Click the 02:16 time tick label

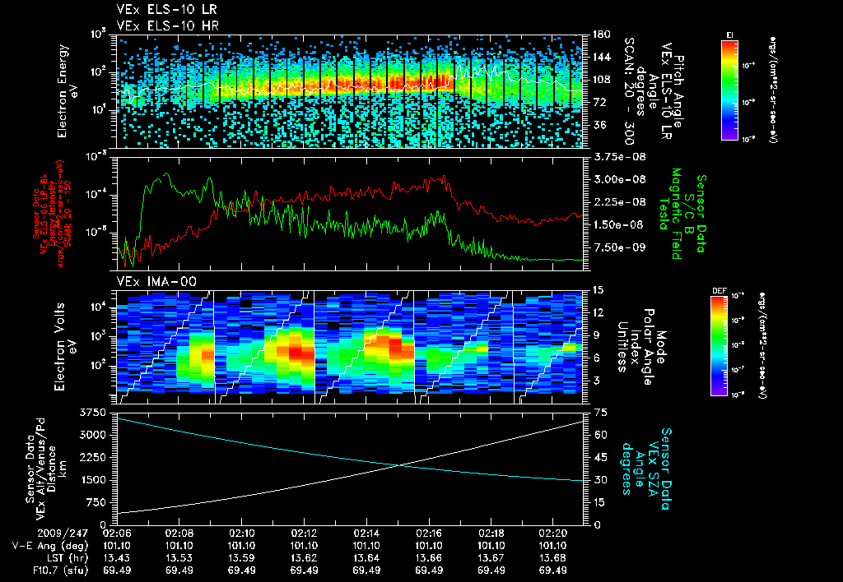tap(428, 533)
